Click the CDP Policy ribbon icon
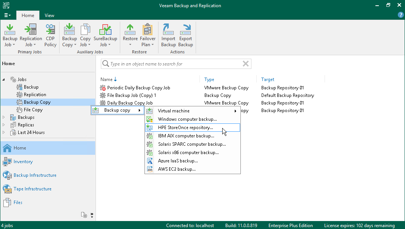The height and width of the screenshot is (229, 405). coord(50,30)
